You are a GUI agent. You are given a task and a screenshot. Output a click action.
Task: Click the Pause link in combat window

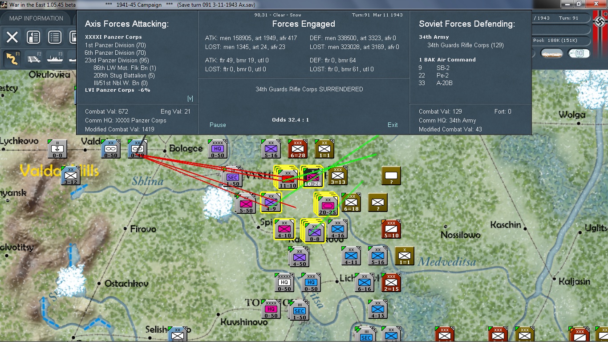coord(218,125)
